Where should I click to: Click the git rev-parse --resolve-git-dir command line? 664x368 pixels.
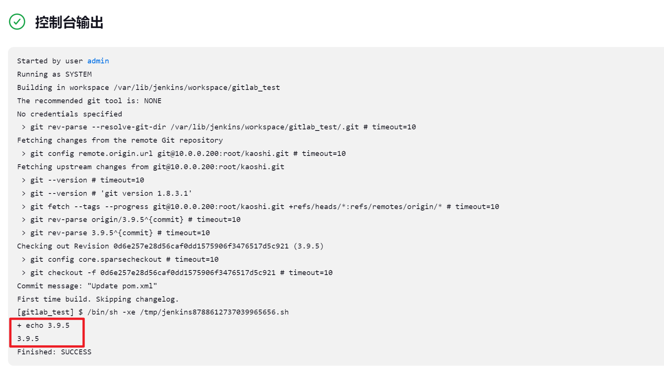[x=219, y=127]
